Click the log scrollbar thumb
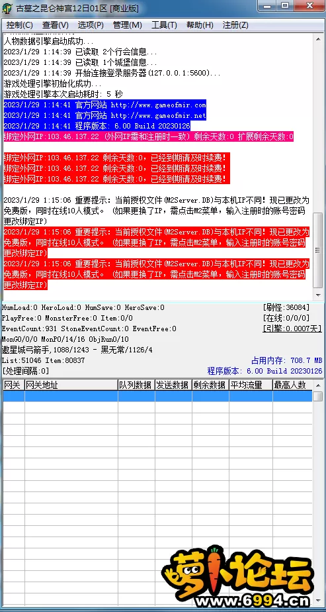Screen dimensions: 326x612 pos(318,250)
